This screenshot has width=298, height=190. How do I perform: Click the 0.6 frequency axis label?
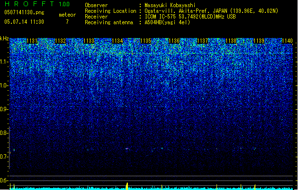[x=4, y=180]
